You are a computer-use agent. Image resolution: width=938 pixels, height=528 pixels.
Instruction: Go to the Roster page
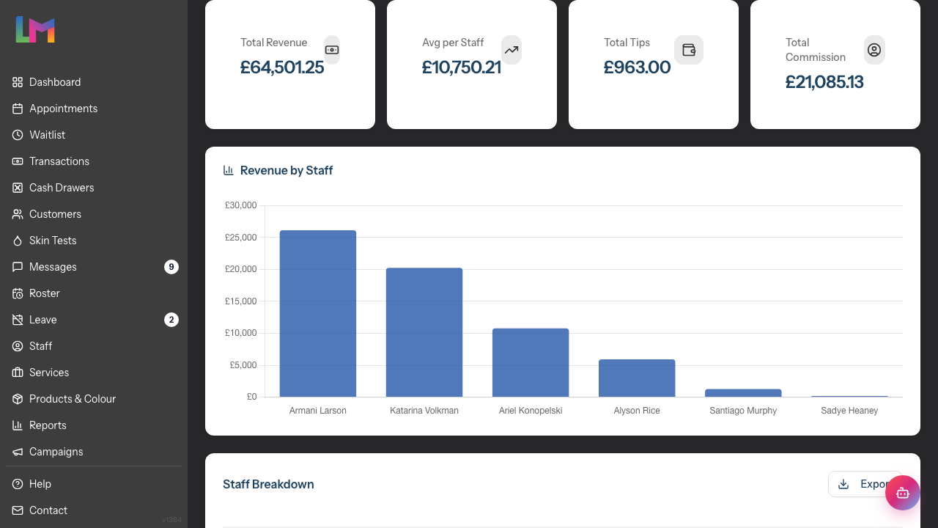click(x=94, y=293)
